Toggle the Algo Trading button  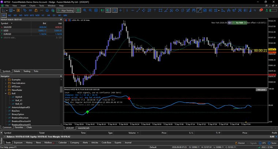pos(65,11)
